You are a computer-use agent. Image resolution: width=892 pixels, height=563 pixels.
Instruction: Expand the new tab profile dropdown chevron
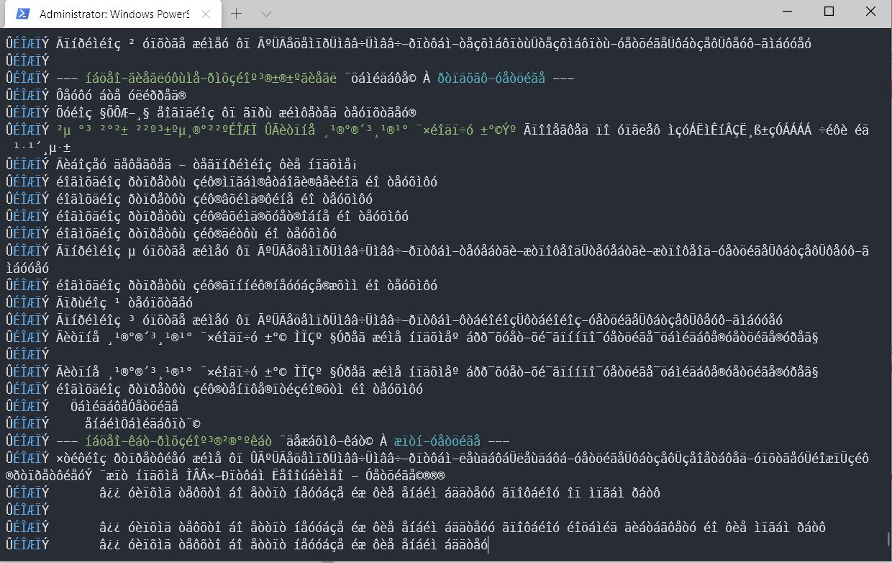coord(266,14)
